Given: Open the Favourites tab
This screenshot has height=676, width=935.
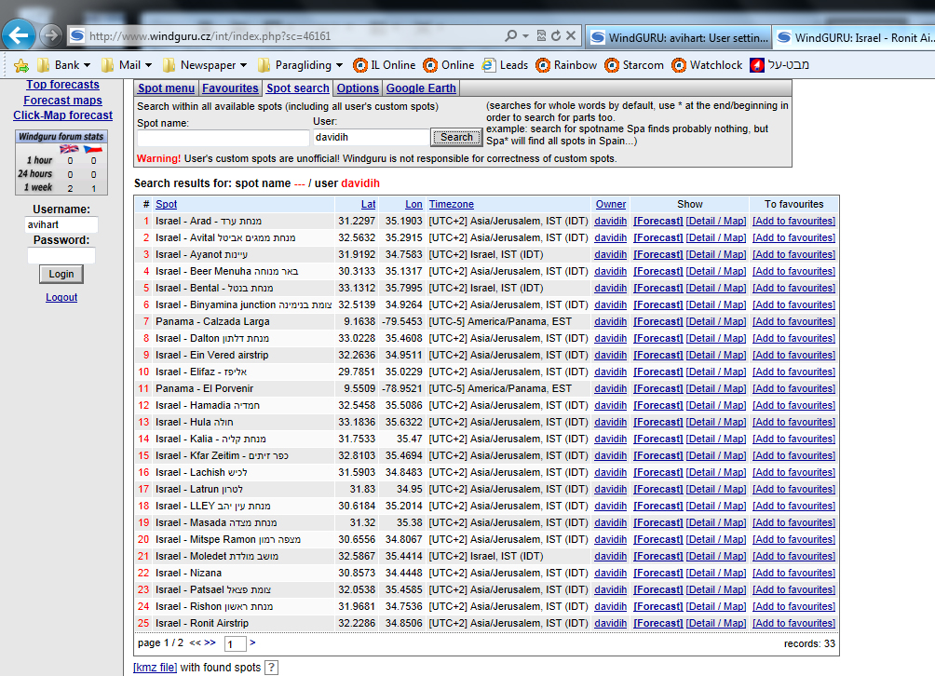Looking at the screenshot, I should click(230, 88).
